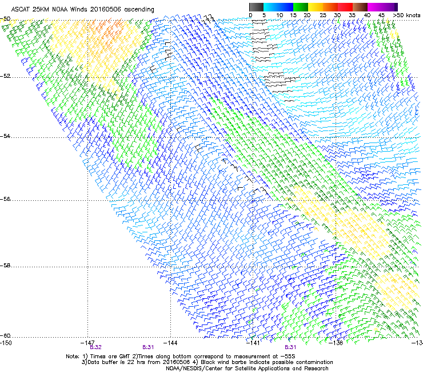423x372 pixels.
Task: Click the green 15-20 knots legend swatch
Action: [301, 7]
